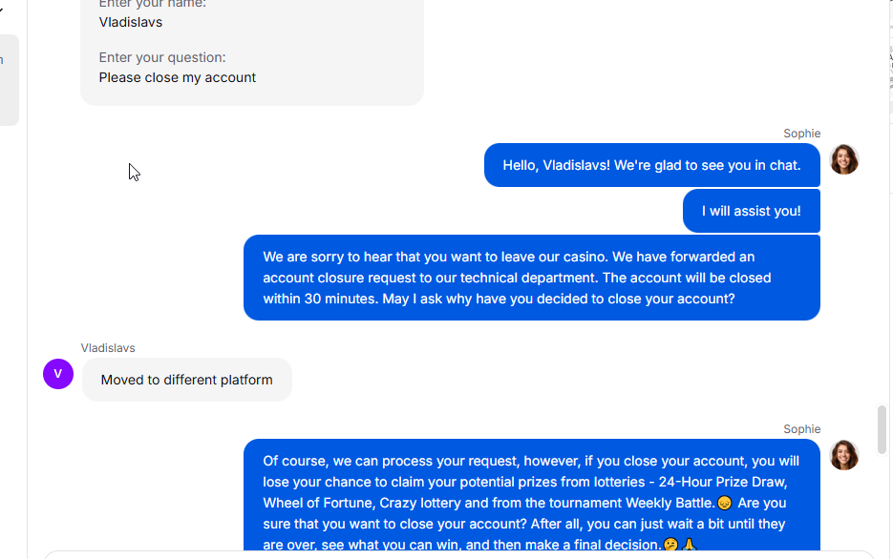Click the Sophie name label above the lottery message
The height and width of the screenshot is (559, 893).
[802, 429]
